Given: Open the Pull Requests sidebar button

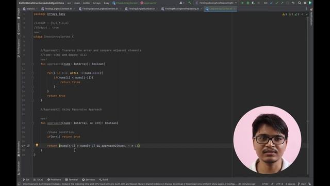Looking at the screenshot, I should point(19,49).
